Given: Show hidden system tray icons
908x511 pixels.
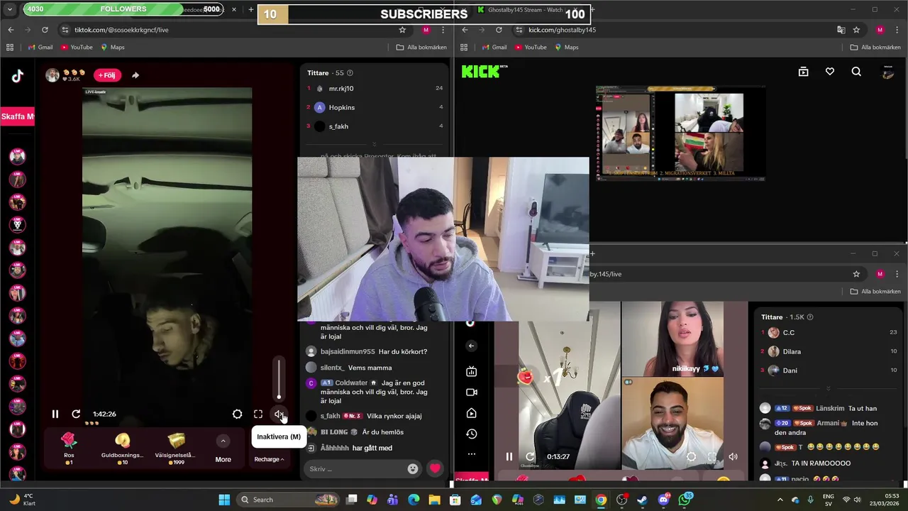Looking at the screenshot, I should (780, 500).
